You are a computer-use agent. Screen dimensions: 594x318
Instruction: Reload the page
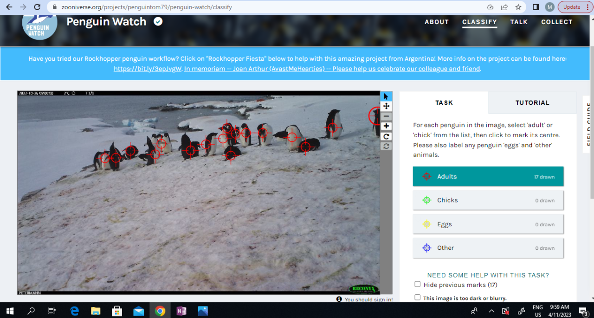[x=38, y=7]
